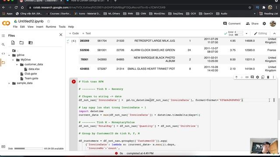Switch to the Untitled12.ipynb browser tab
This screenshot has height=157, width=280.
[41, 1]
